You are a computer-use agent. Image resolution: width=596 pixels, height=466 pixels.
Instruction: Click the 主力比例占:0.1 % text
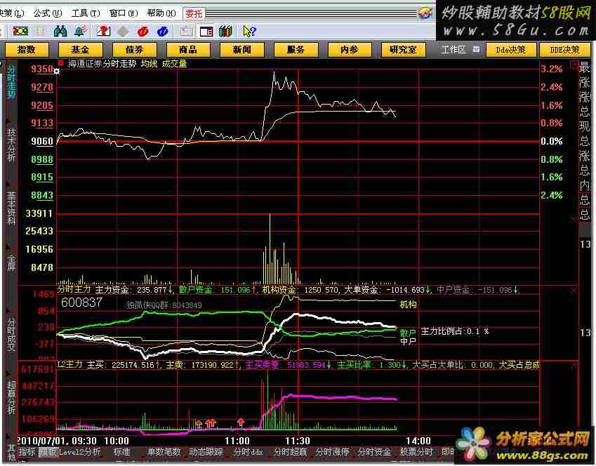455,331
